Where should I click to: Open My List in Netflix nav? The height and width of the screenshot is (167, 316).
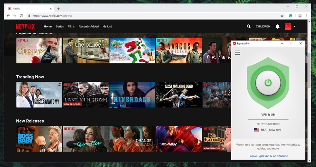[107, 26]
